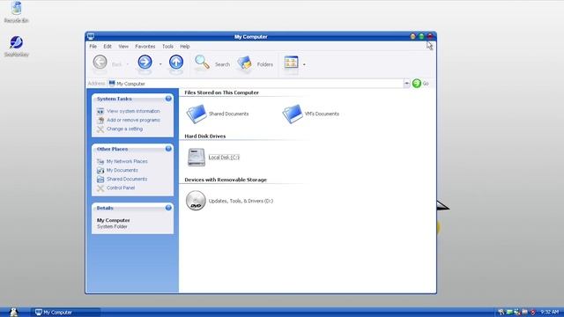
Task: Click the taskbar clock
Action: coord(549,312)
